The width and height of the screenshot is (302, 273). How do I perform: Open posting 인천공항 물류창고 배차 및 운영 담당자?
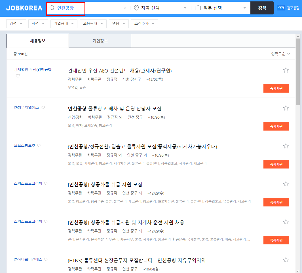pyautogui.click(x=115, y=109)
